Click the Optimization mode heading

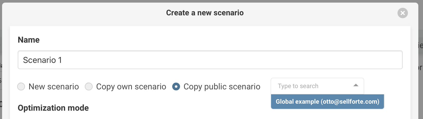[53, 108]
